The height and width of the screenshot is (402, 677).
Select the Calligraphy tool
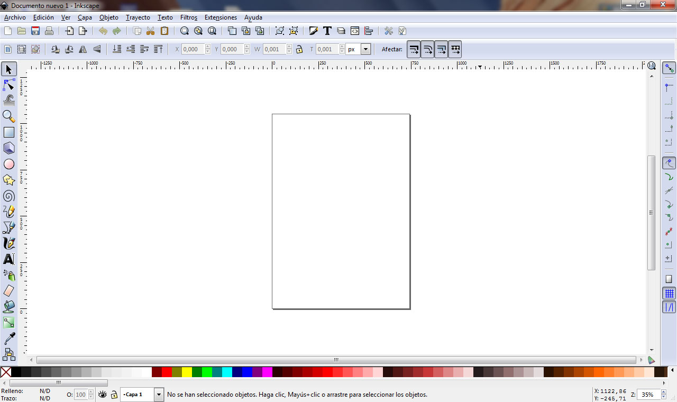click(9, 243)
